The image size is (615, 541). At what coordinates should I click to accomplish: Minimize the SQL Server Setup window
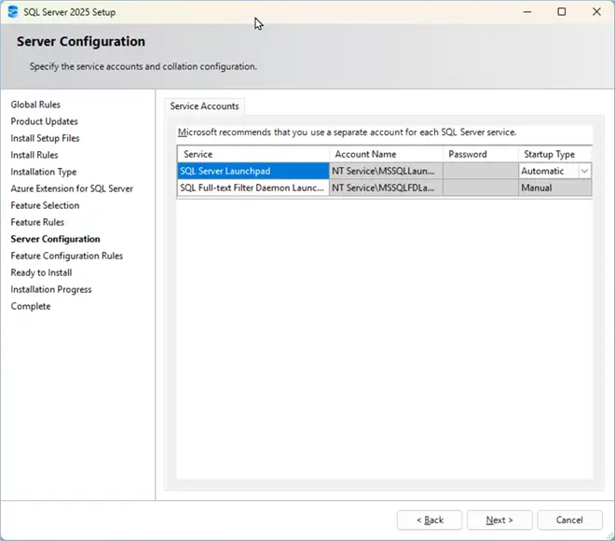pos(527,12)
